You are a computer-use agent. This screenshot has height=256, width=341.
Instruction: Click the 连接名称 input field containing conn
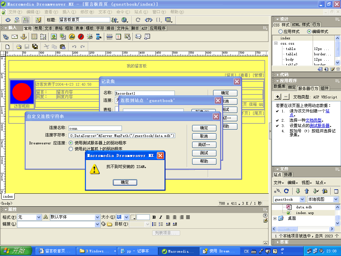(95, 128)
